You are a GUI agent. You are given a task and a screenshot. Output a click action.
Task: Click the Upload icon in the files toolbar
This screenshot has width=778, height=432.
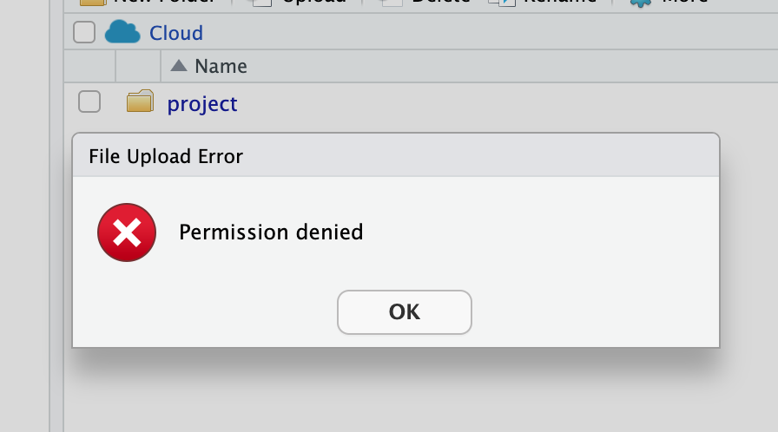261,3
